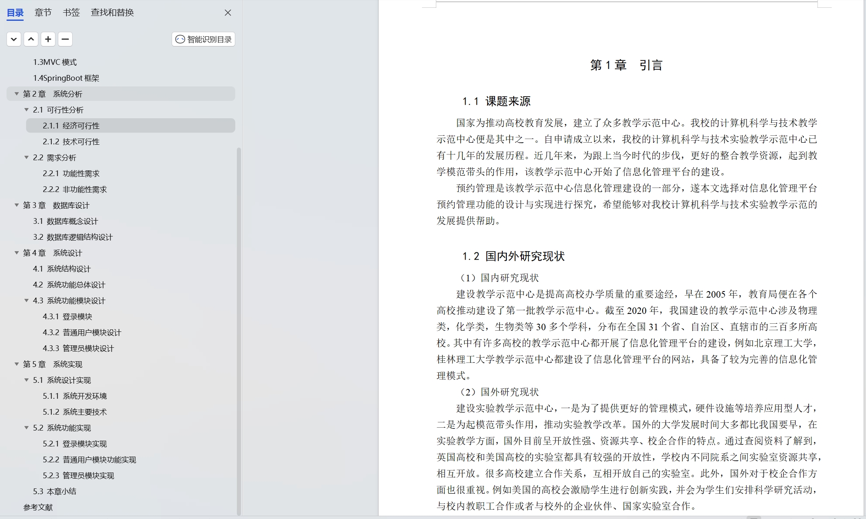Screen dimensions: 866x519
Task: Collapse the 第5章 系统实现 triangle
Action: (17, 364)
